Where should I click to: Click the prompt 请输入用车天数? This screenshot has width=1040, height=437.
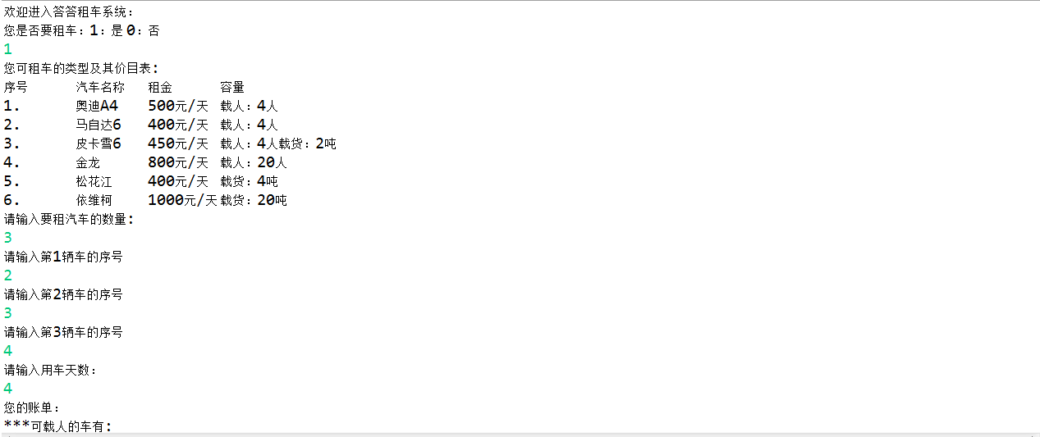click(51, 370)
